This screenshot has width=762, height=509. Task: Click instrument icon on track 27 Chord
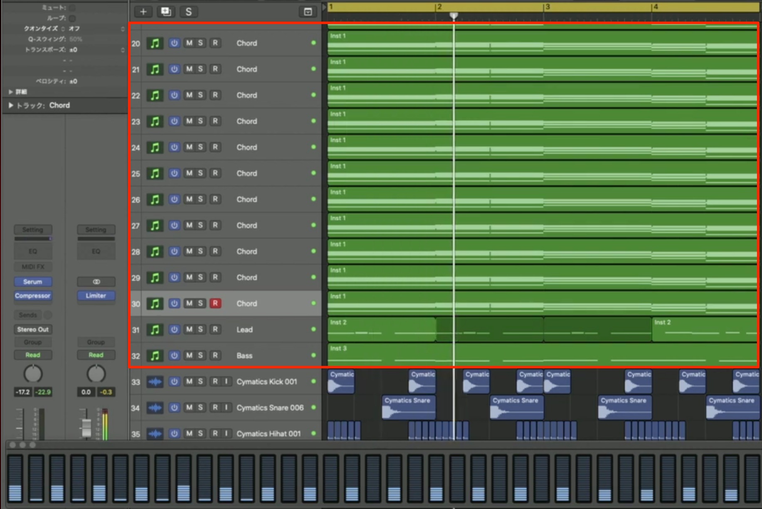(x=155, y=225)
